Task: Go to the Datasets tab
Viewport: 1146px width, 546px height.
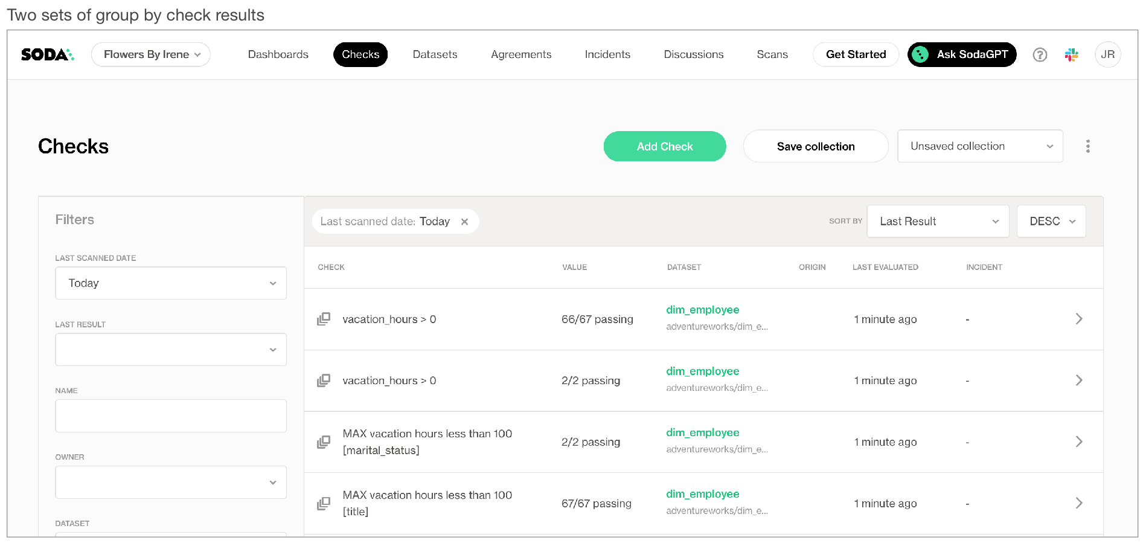Action: click(x=435, y=54)
